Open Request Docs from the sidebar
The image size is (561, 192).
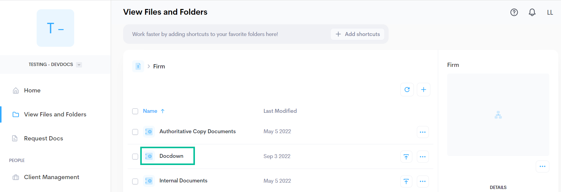pyautogui.click(x=43, y=139)
